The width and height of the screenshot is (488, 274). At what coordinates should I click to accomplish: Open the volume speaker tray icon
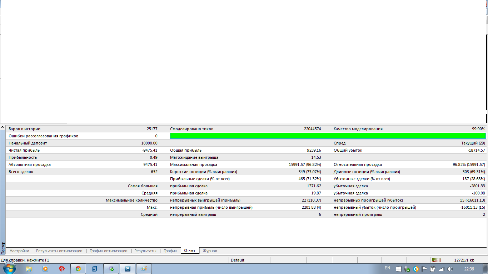[450, 269]
